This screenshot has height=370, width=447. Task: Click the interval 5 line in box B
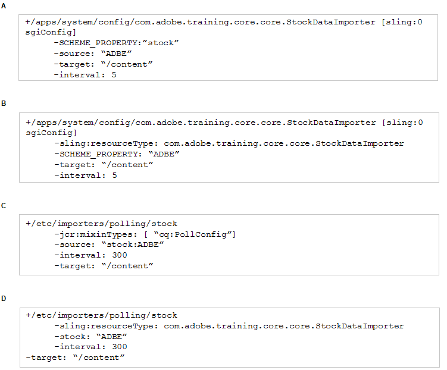tap(86, 175)
